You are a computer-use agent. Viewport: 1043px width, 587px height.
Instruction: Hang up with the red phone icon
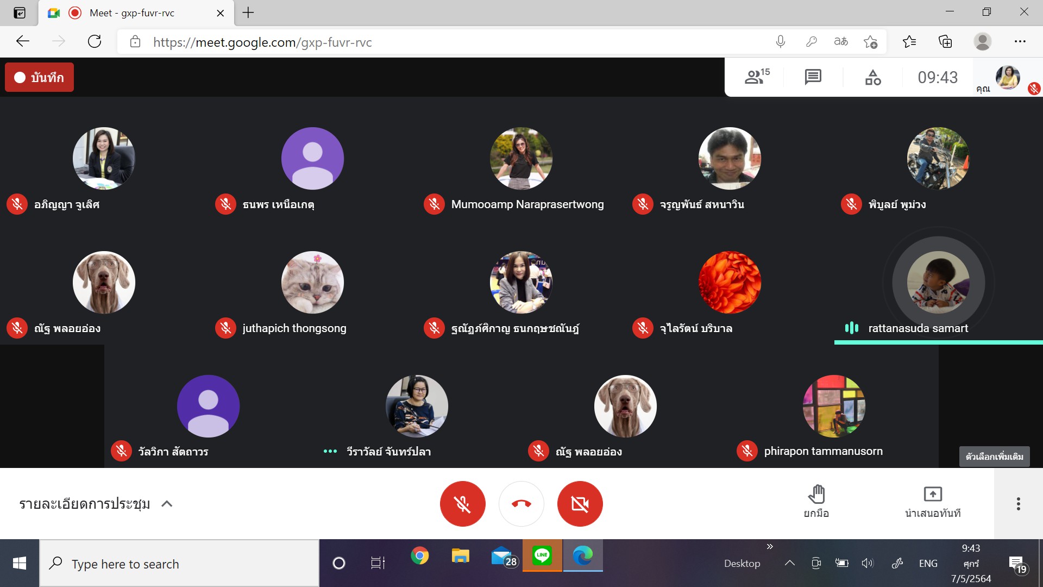521,504
